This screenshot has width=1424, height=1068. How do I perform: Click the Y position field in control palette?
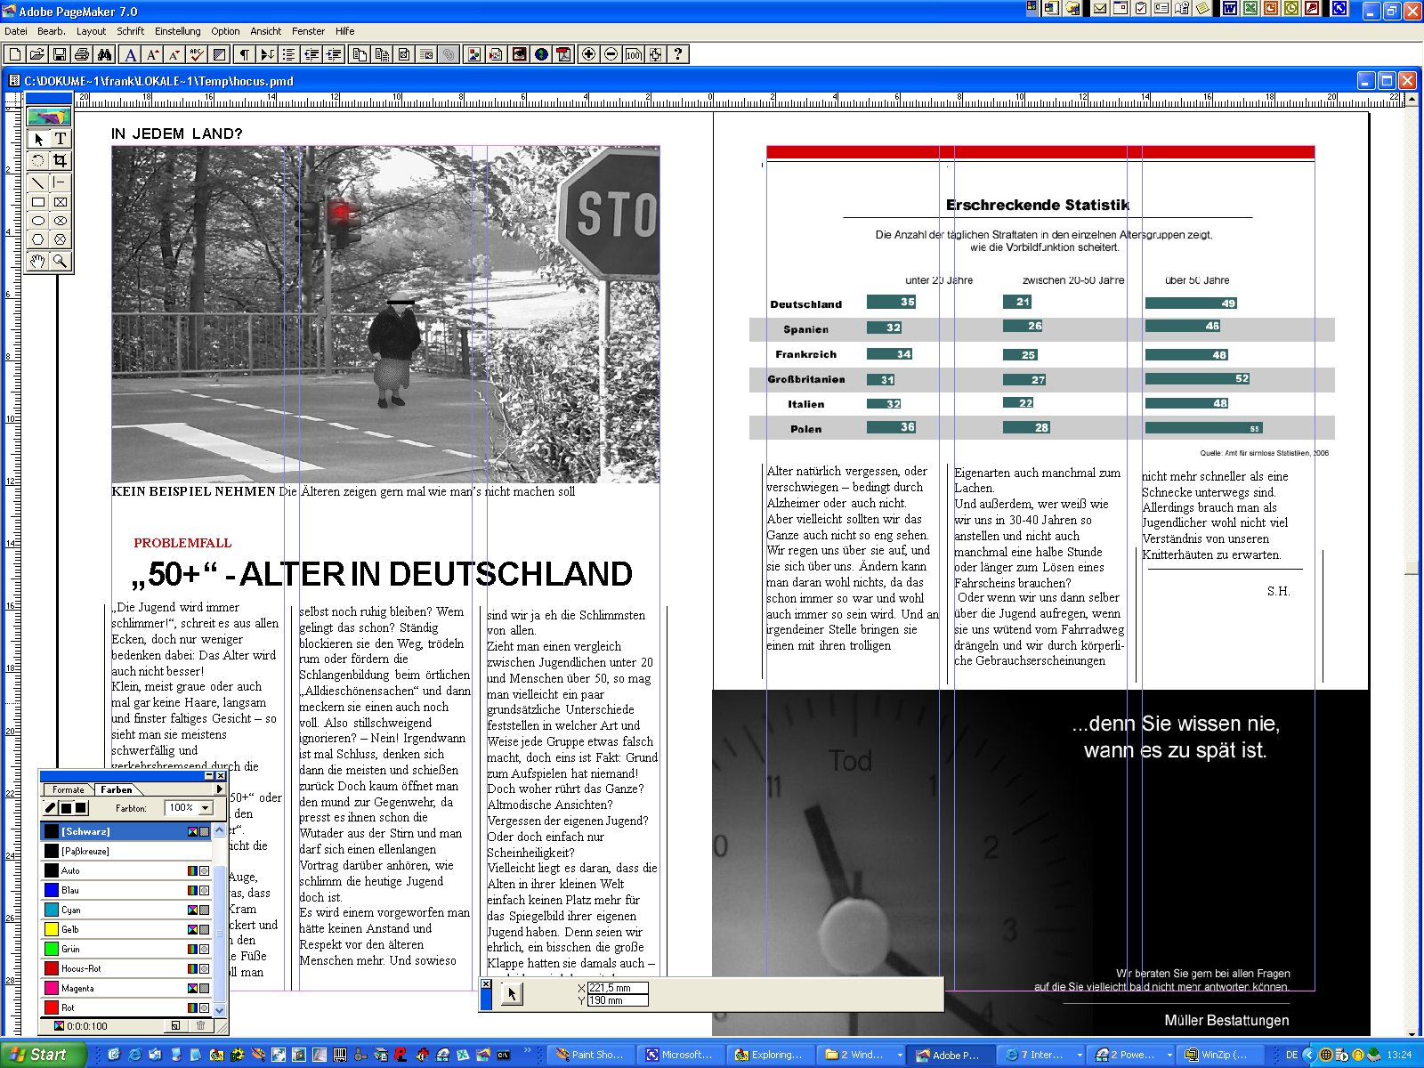(x=618, y=1000)
